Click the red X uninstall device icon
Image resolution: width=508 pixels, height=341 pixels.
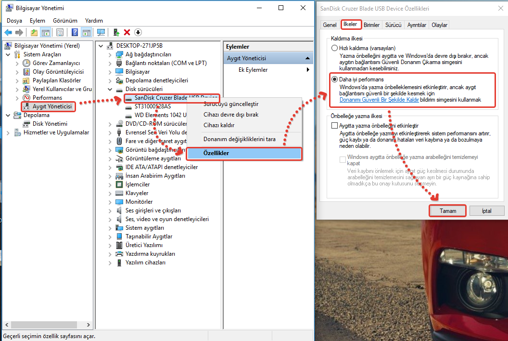pos(127,32)
